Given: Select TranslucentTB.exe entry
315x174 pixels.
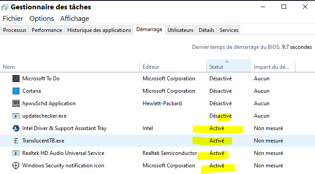Looking at the screenshot, I should (x=43, y=141).
